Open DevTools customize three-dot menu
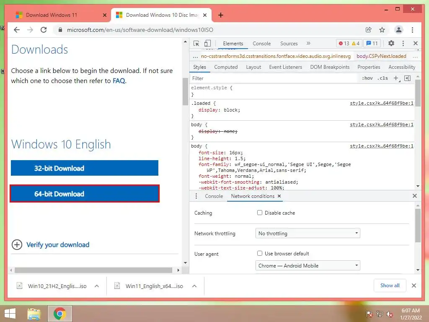429x322 pixels. click(403, 43)
